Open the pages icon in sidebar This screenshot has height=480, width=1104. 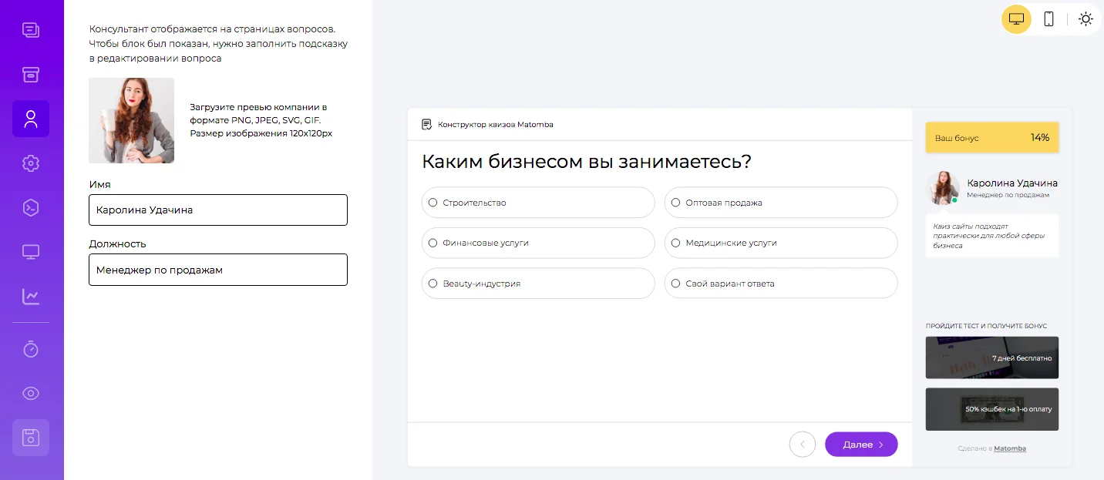(31, 30)
